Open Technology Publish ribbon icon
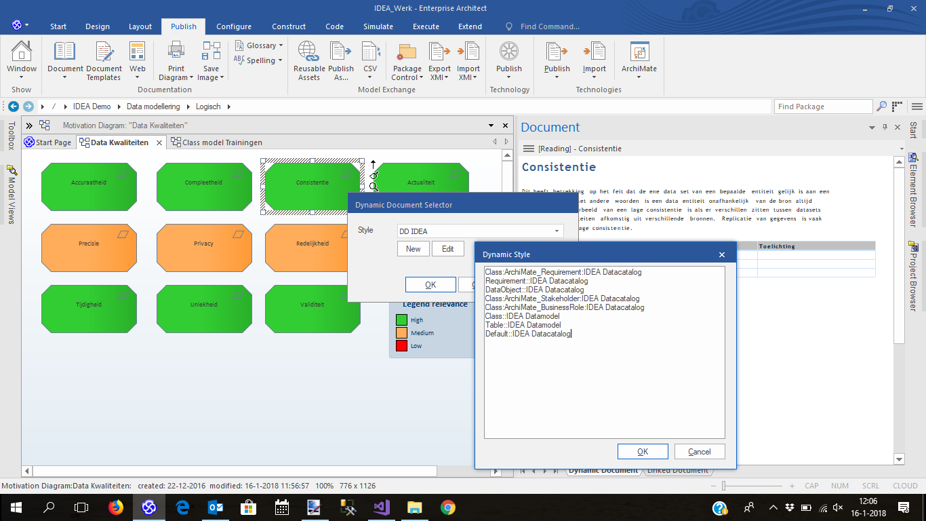 pyautogui.click(x=509, y=60)
